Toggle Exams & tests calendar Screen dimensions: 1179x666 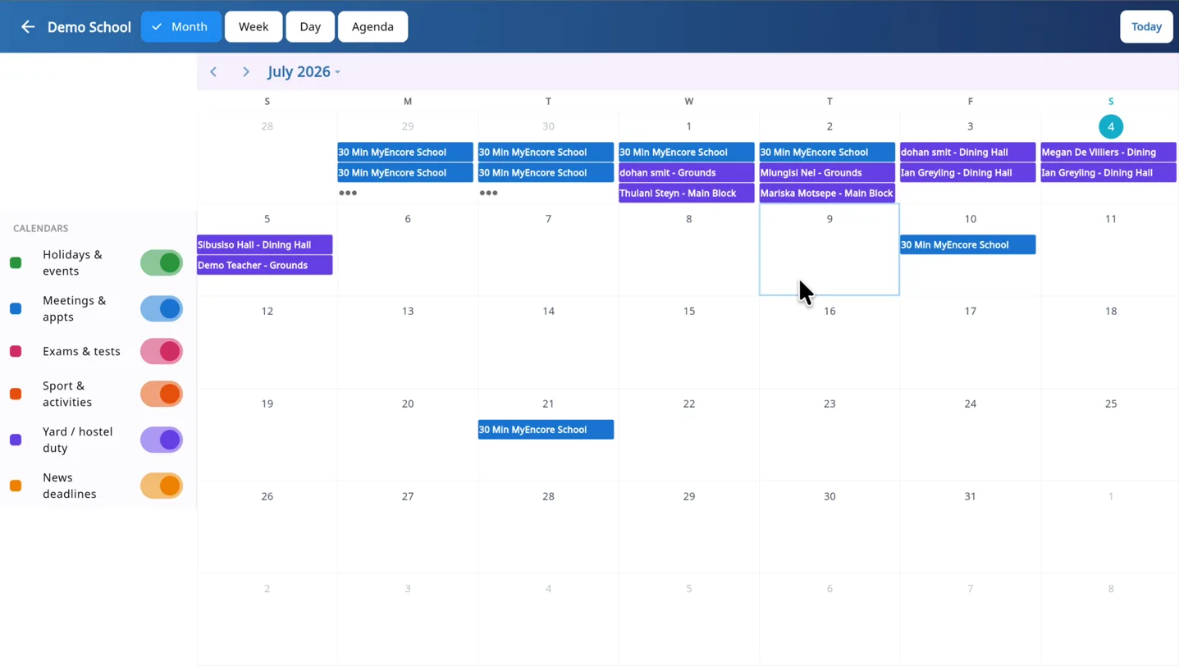coord(162,352)
